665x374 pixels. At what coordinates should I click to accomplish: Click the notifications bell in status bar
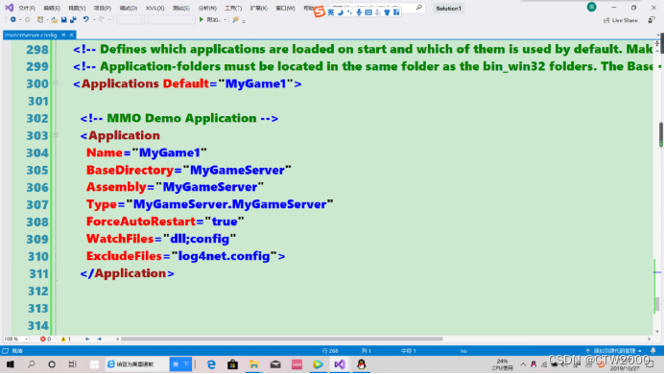coord(653,351)
